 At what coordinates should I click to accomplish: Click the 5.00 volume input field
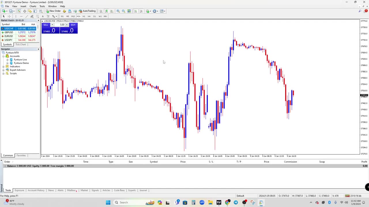click(60, 25)
